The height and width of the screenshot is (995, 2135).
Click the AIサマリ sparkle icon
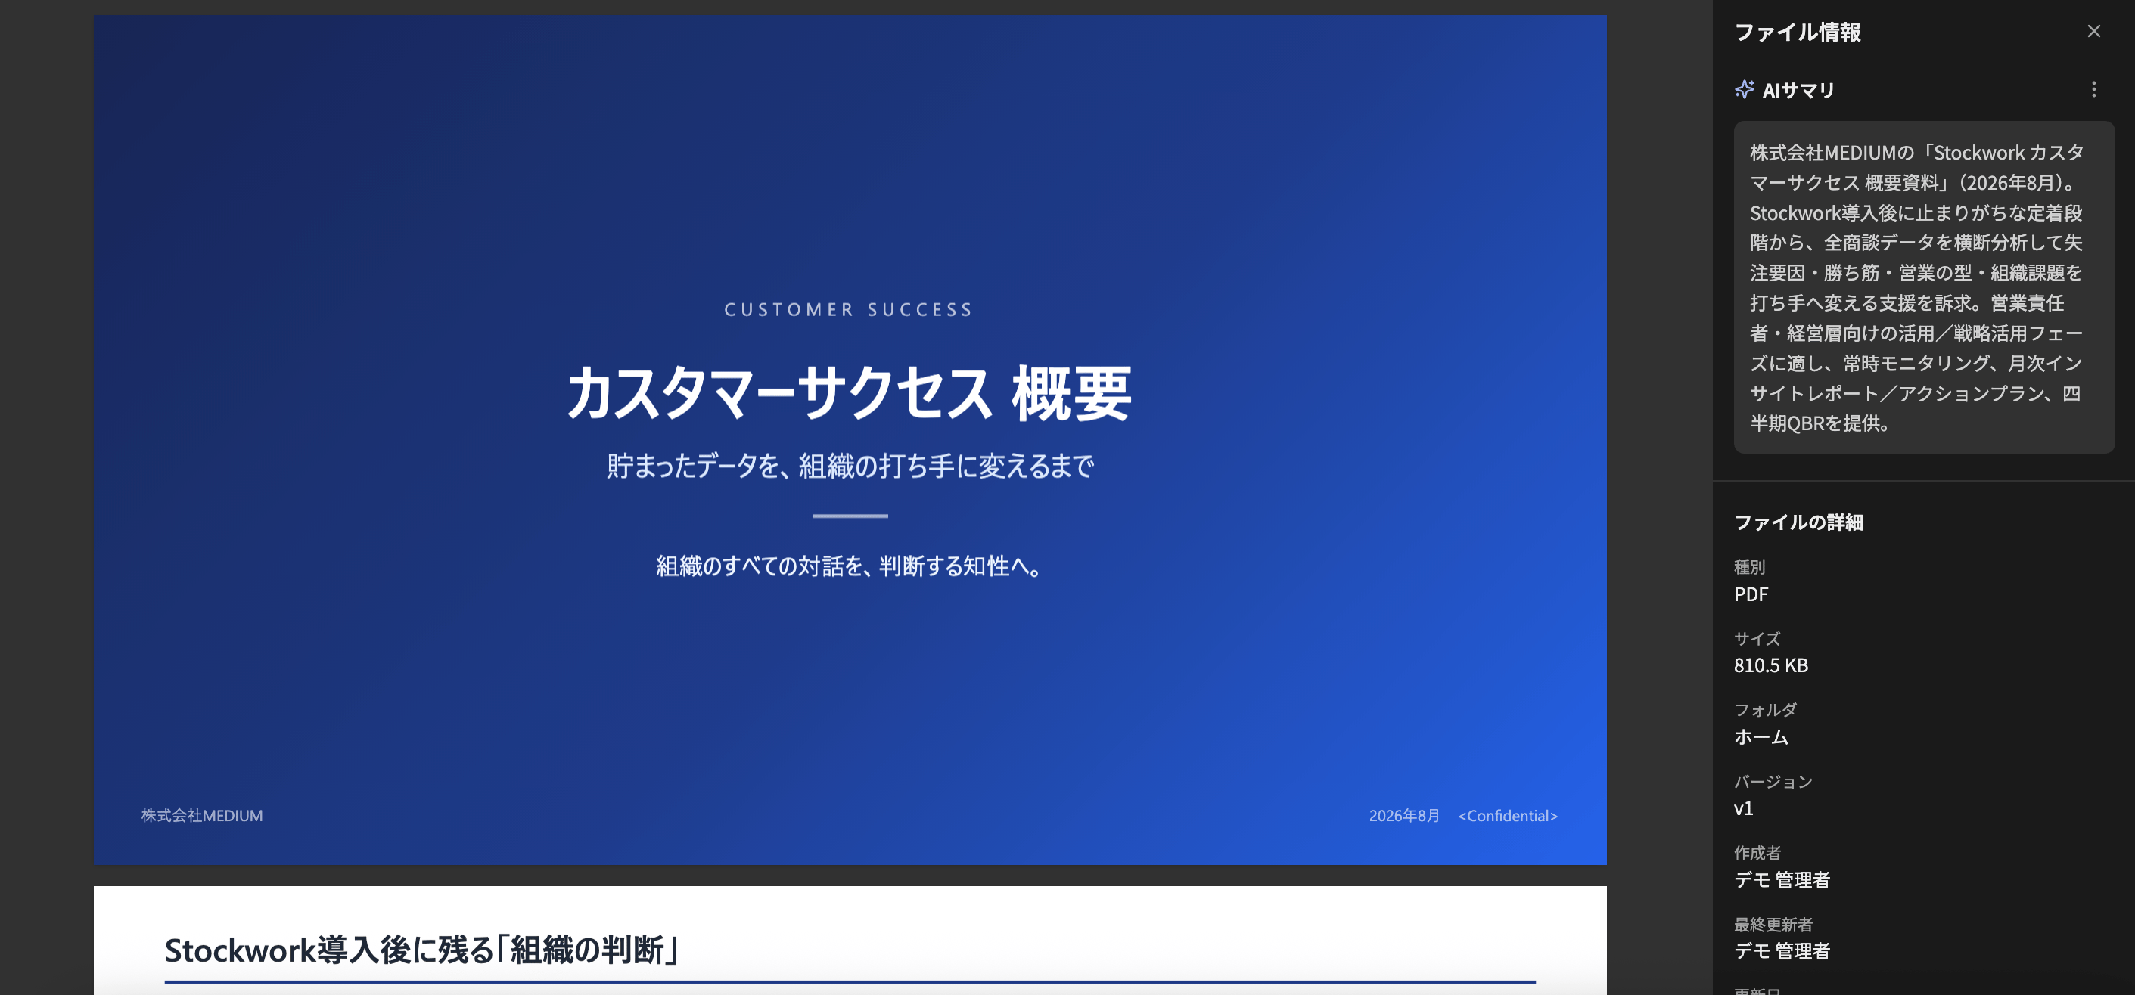[x=1745, y=89]
